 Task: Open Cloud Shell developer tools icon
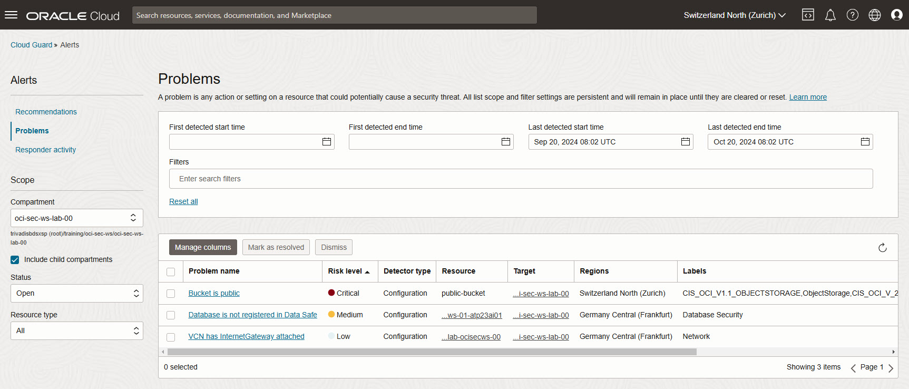pos(808,15)
